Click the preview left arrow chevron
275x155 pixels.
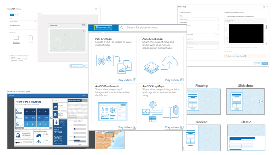click(x=43, y=39)
